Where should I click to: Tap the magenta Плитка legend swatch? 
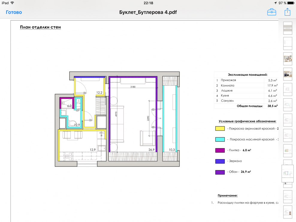click(220, 150)
